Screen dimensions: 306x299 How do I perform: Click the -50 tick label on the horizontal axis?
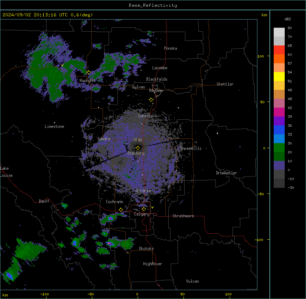[91, 294]
